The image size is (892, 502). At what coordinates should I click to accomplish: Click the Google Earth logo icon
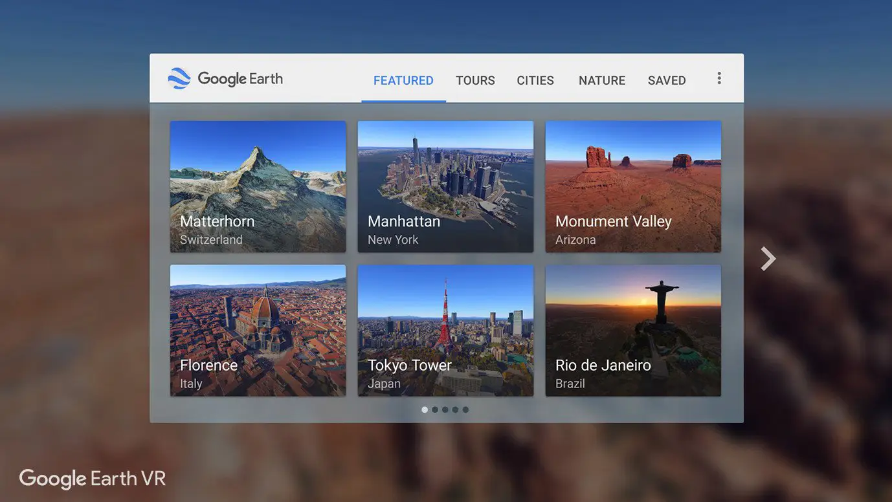click(179, 78)
